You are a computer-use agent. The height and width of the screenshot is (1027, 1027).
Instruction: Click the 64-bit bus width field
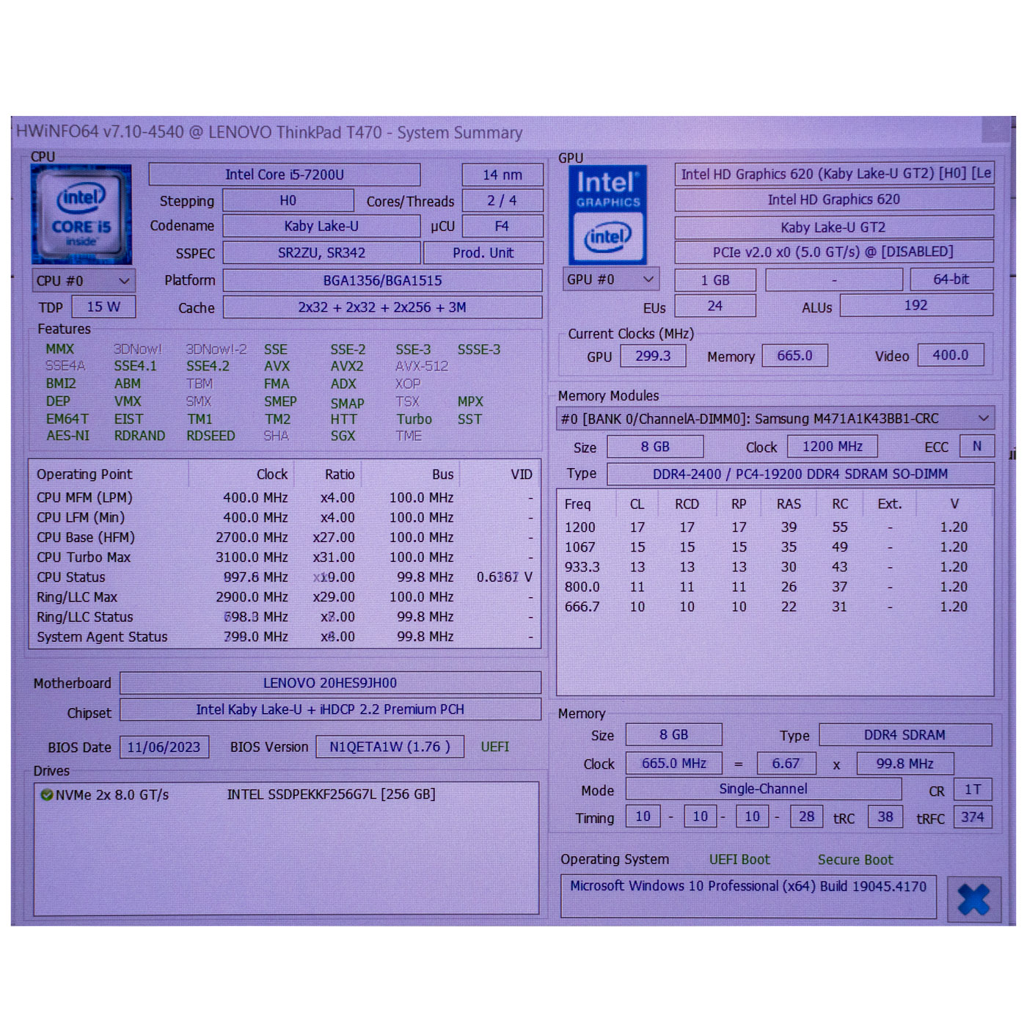(x=951, y=279)
